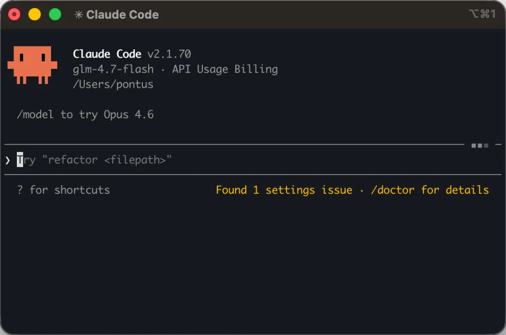Click the bold "Claude Code" banner heading
This screenshot has height=335, width=506.
[107, 54]
